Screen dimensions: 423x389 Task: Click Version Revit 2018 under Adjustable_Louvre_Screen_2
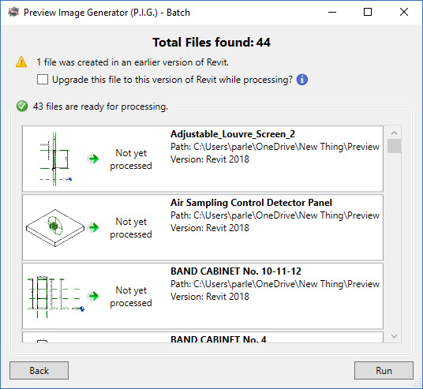pyautogui.click(x=210, y=159)
